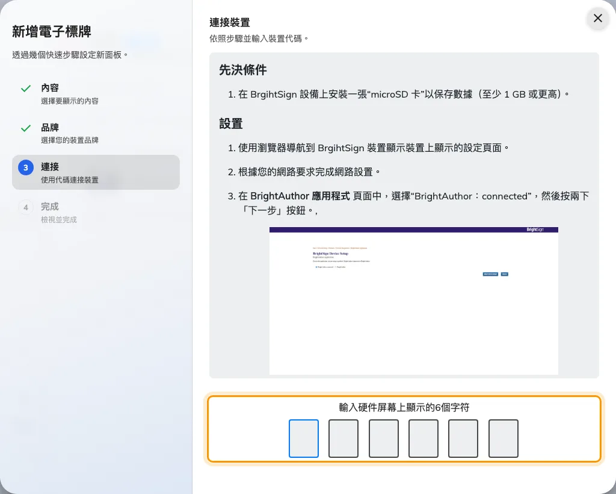Click the 檢視並完成 step description
The height and width of the screenshot is (494, 616).
(x=59, y=220)
